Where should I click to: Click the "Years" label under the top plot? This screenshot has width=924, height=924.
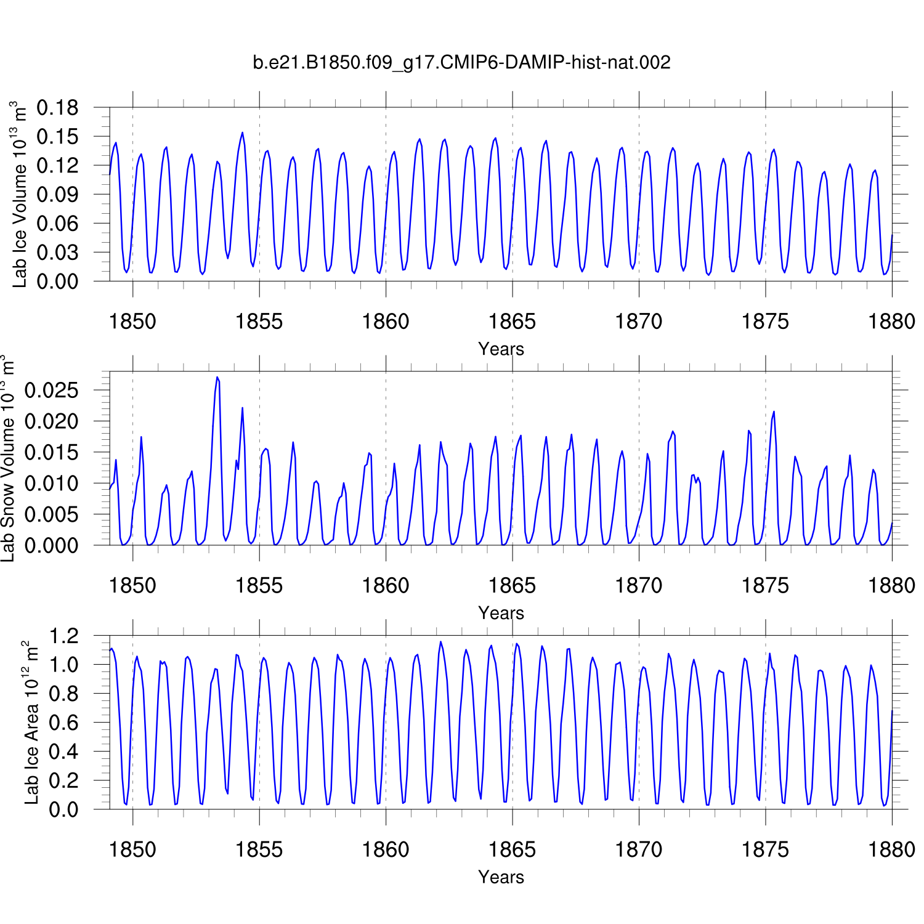coord(501,349)
